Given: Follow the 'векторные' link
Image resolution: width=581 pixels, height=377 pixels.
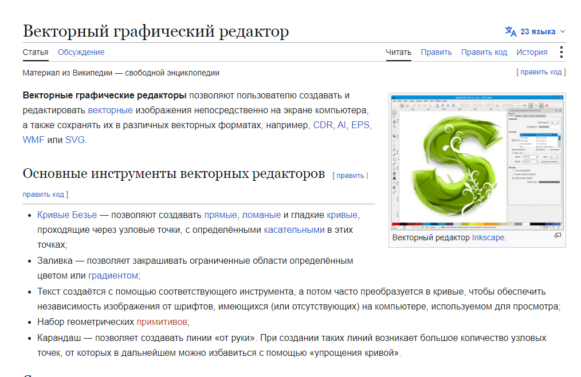Looking at the screenshot, I should pos(111,110).
